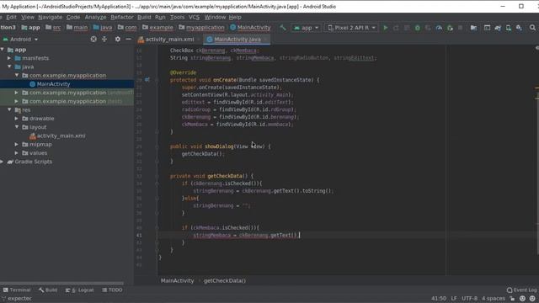539x303 pixels.
Task: Open the Analyze menu
Action: 95,17
